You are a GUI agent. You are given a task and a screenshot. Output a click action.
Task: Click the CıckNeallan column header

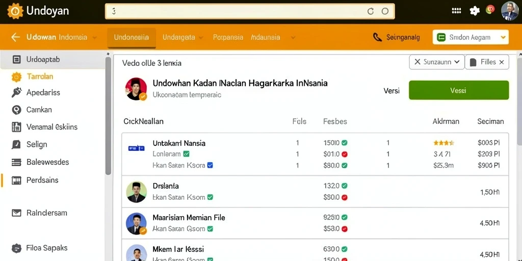coord(143,121)
